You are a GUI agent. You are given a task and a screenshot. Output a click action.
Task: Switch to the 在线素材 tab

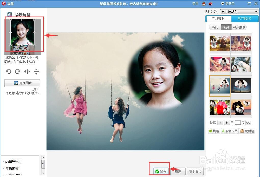[219, 19]
